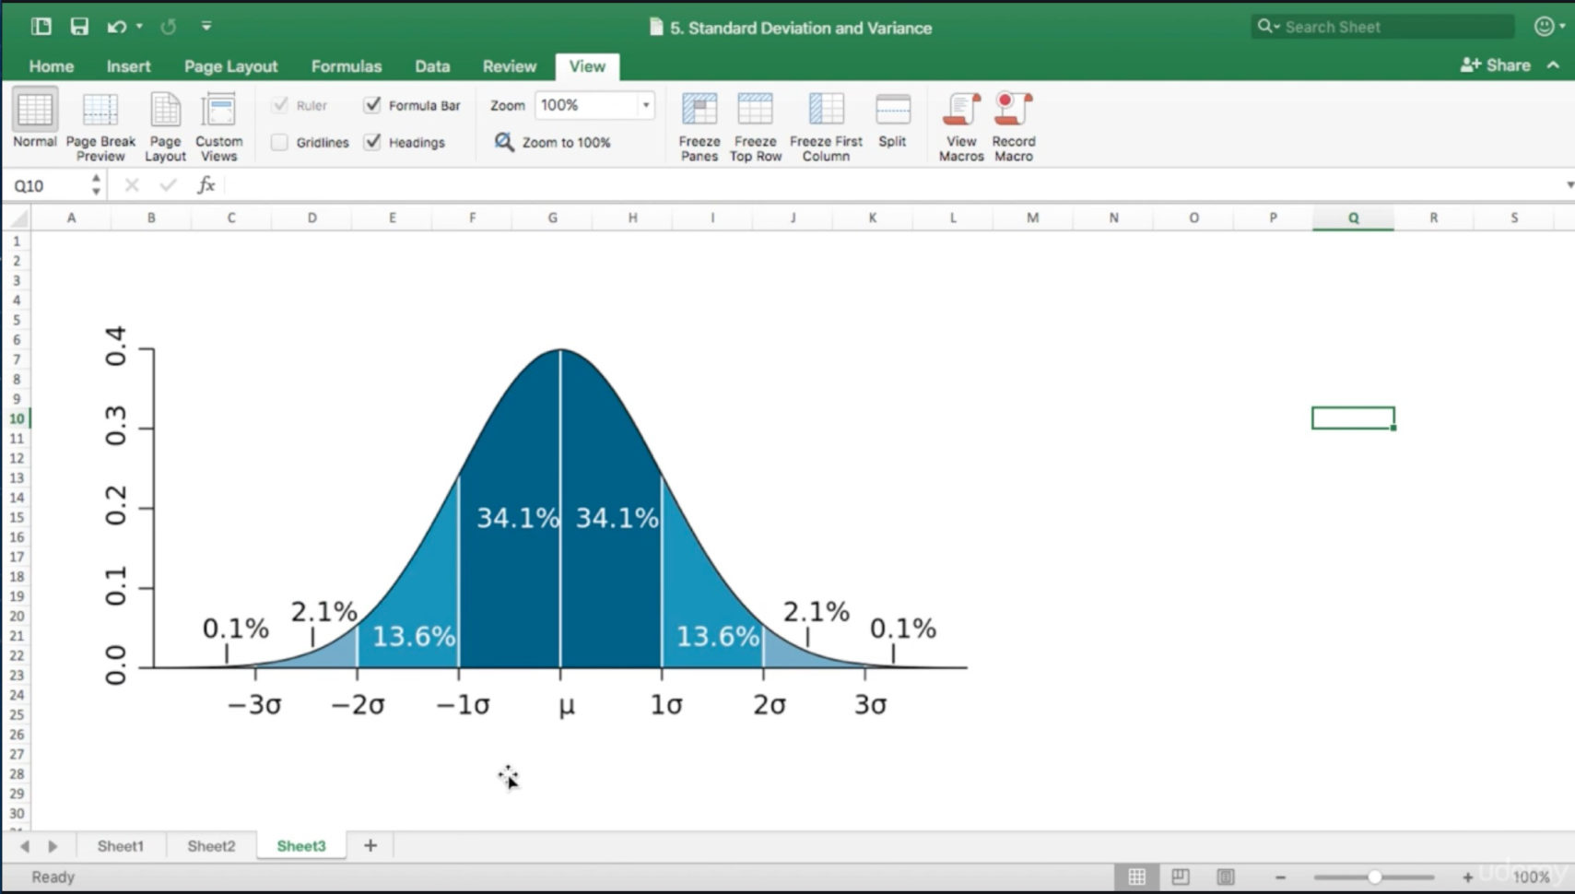The image size is (1575, 894).
Task: Toggle the Headings checkbox
Action: point(372,143)
